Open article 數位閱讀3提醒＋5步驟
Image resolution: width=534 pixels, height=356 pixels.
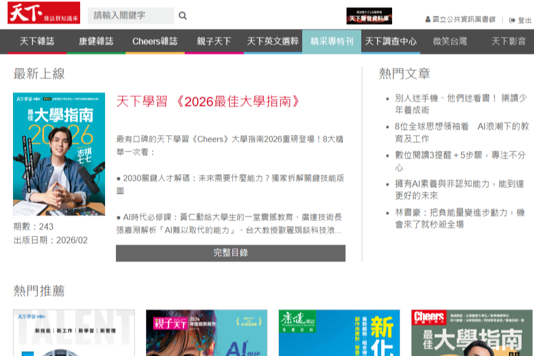click(x=460, y=161)
